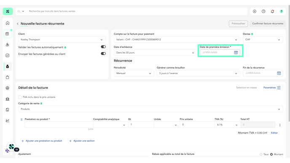Check TVA inclu dans le prix unitaire

pos(20,97)
